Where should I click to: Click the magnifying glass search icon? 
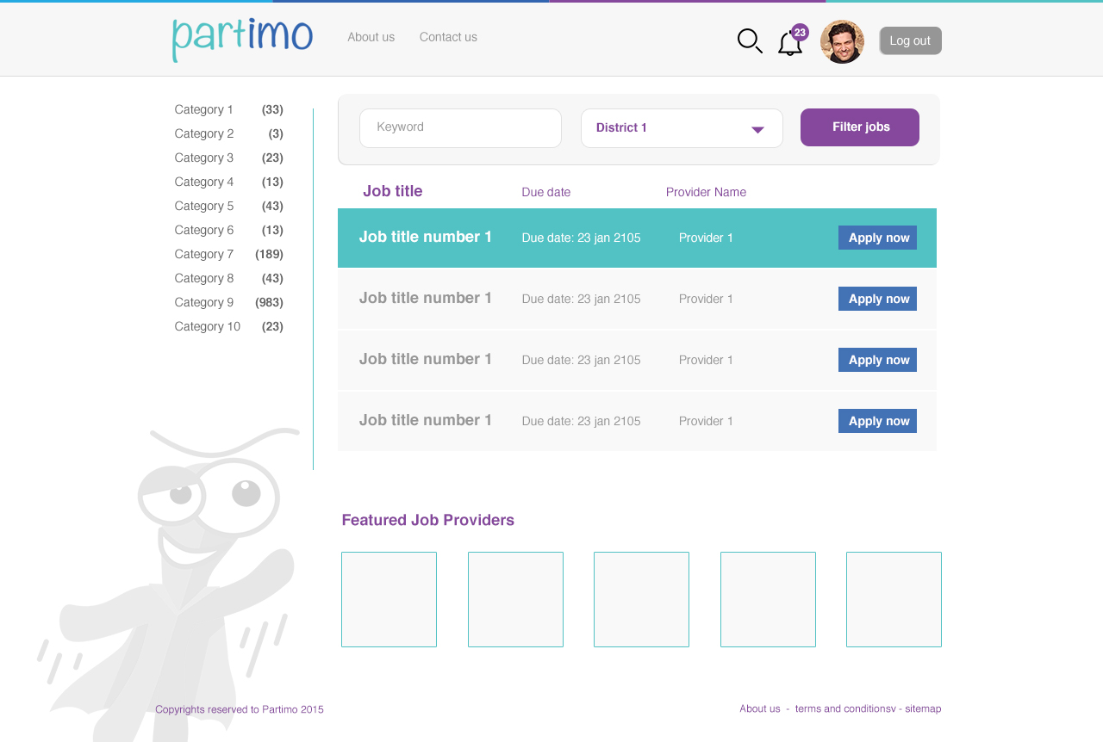pyautogui.click(x=749, y=40)
